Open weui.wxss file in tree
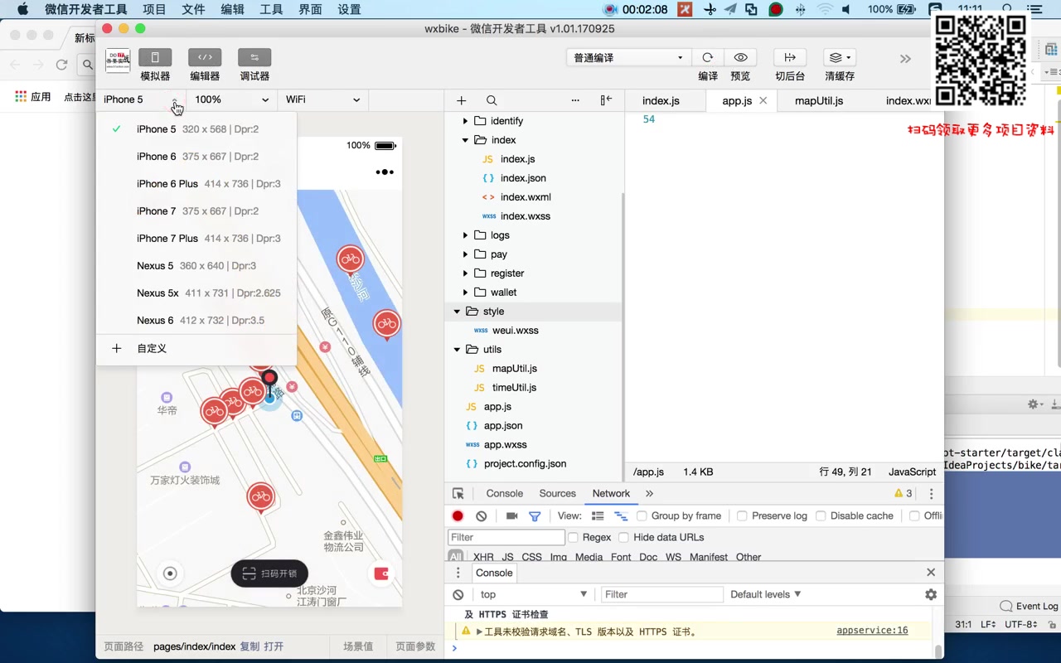 pos(516,331)
